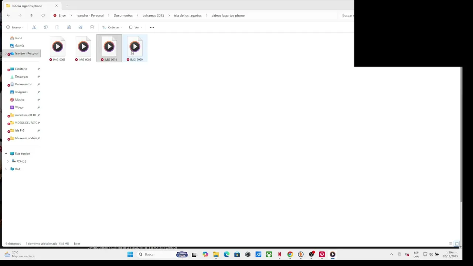Open Vídeos in sidebar

click(19, 108)
